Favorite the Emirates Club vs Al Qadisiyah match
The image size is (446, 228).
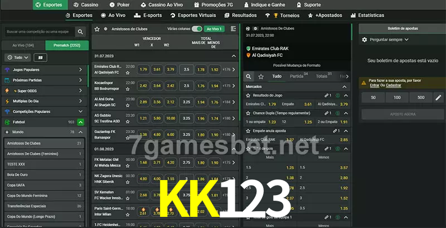tap(128, 73)
